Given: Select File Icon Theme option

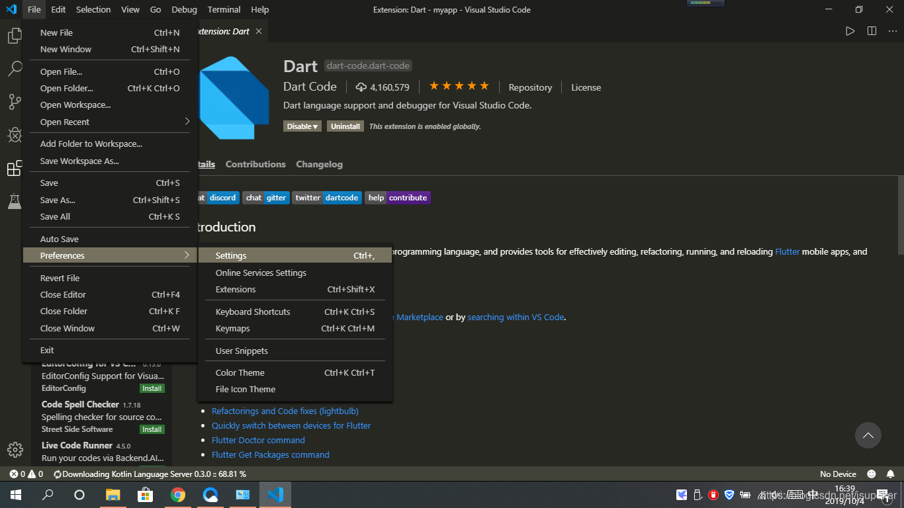Looking at the screenshot, I should pos(295,389).
